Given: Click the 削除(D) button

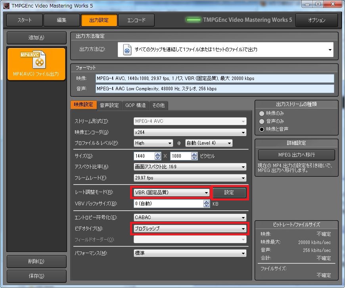Looking at the screenshot, I should 36,261.
